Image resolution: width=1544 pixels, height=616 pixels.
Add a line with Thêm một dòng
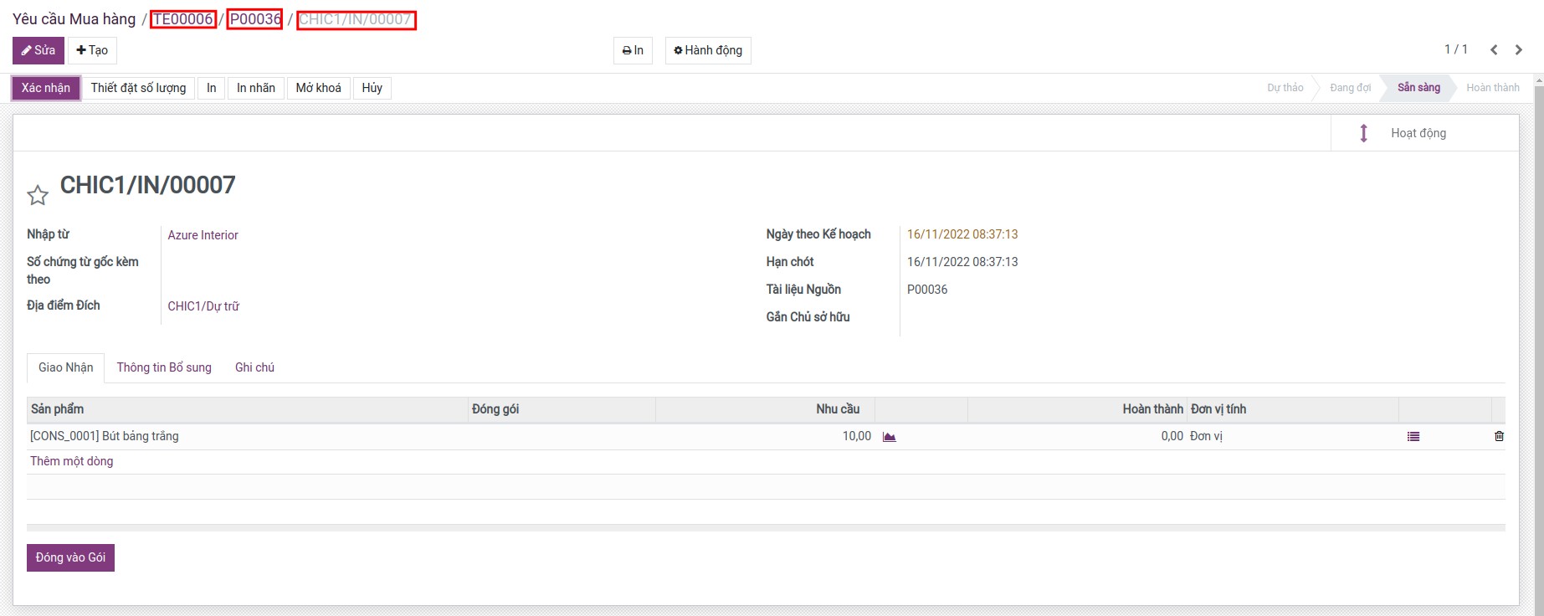click(72, 461)
